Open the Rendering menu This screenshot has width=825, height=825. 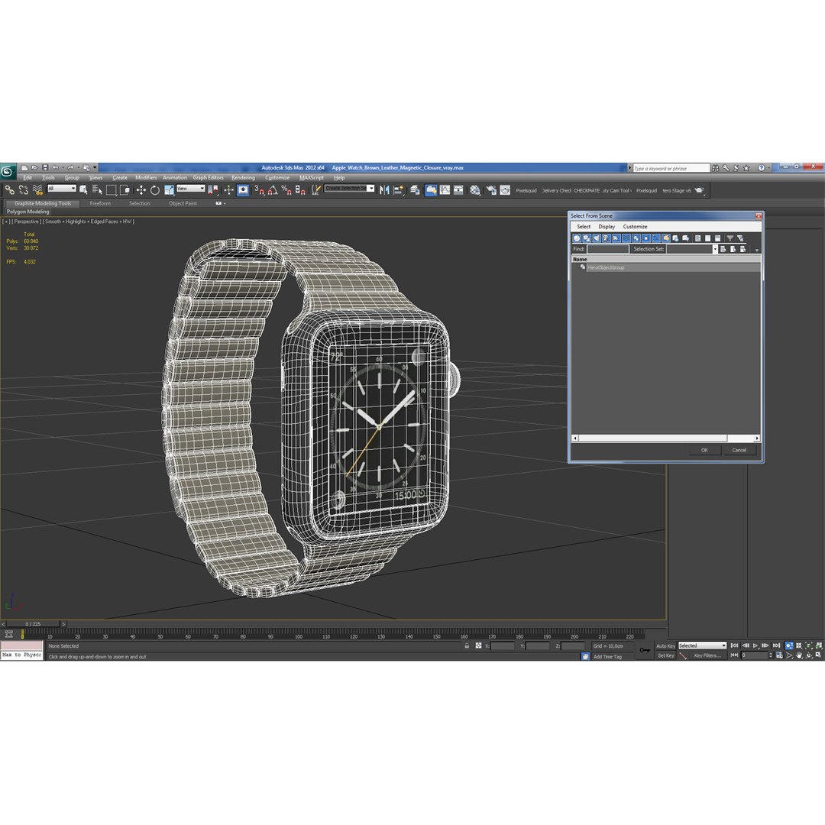(243, 178)
